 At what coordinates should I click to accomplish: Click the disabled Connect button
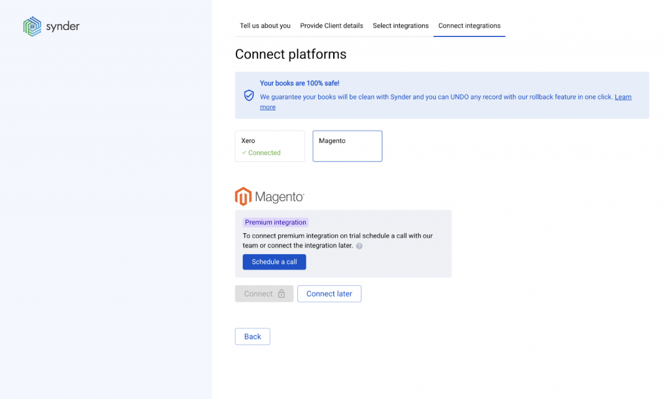click(264, 294)
